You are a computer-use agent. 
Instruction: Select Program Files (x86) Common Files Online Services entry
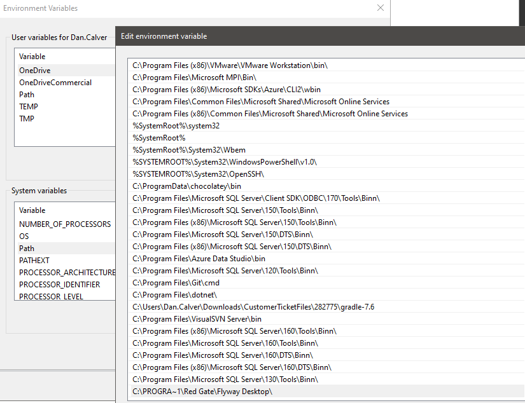coord(326,113)
